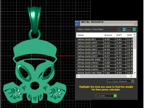Viewport: 144px width, 108px height.
Task: Click the green arrow on the Calculate button
Action: click(115, 96)
